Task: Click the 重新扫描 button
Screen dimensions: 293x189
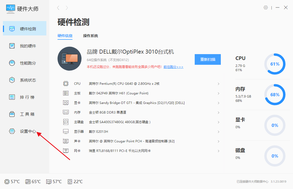Action: pyautogui.click(x=207, y=59)
